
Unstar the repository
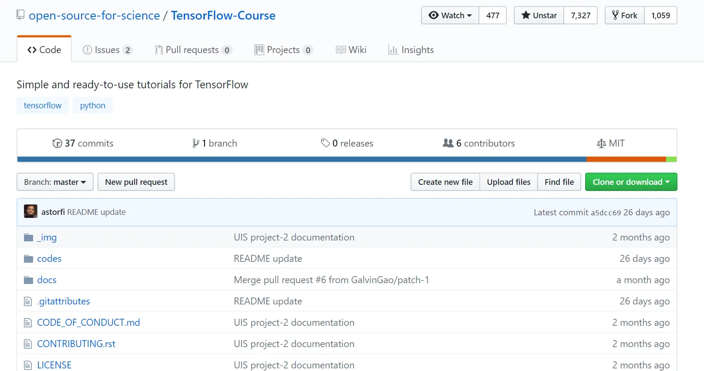[x=539, y=15]
